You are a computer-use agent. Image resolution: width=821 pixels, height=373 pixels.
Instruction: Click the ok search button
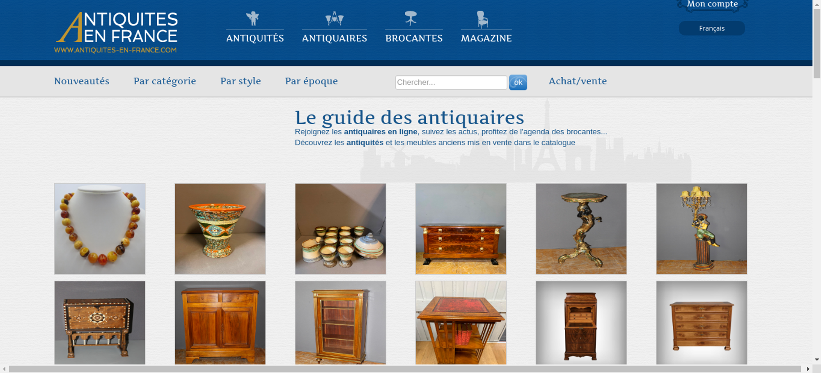coord(518,82)
